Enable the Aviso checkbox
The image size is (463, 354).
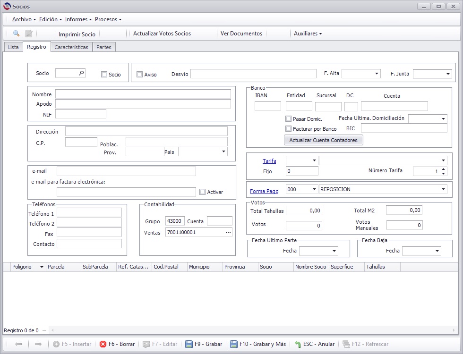[x=140, y=75]
